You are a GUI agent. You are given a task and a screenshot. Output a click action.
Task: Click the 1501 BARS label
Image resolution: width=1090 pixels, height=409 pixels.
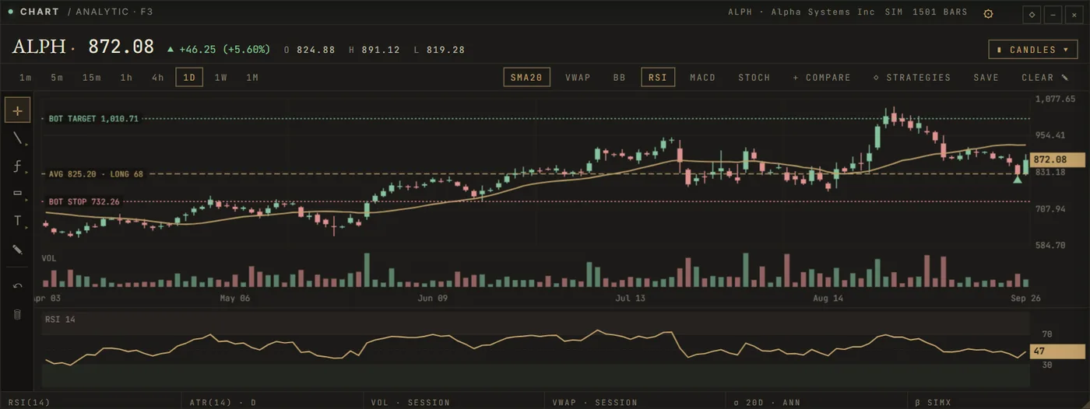point(940,12)
